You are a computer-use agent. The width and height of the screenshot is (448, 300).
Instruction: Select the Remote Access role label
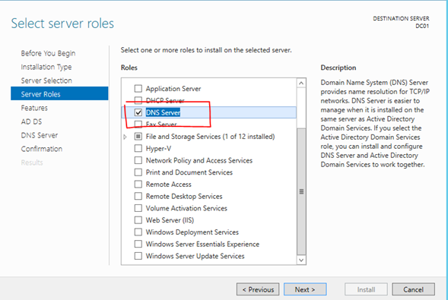[x=169, y=185]
